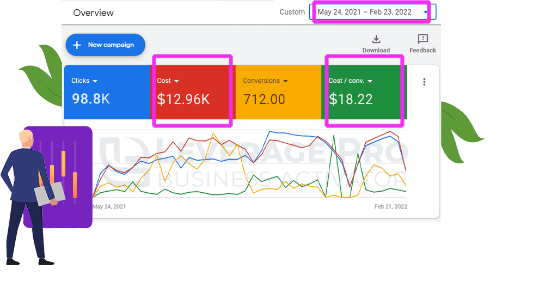Select the $12.96K cost value
539x287 pixels.
(183, 99)
